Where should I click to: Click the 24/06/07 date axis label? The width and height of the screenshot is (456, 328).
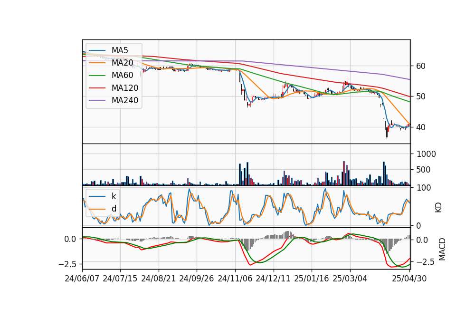(x=82, y=279)
